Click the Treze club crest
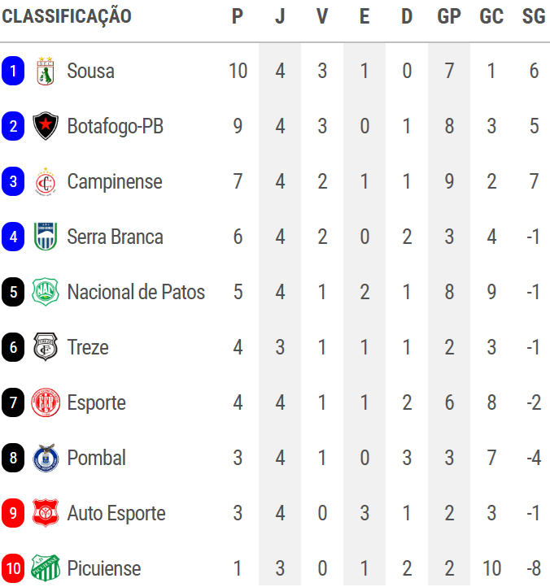Screen dimensions: 550x587 point(46,348)
